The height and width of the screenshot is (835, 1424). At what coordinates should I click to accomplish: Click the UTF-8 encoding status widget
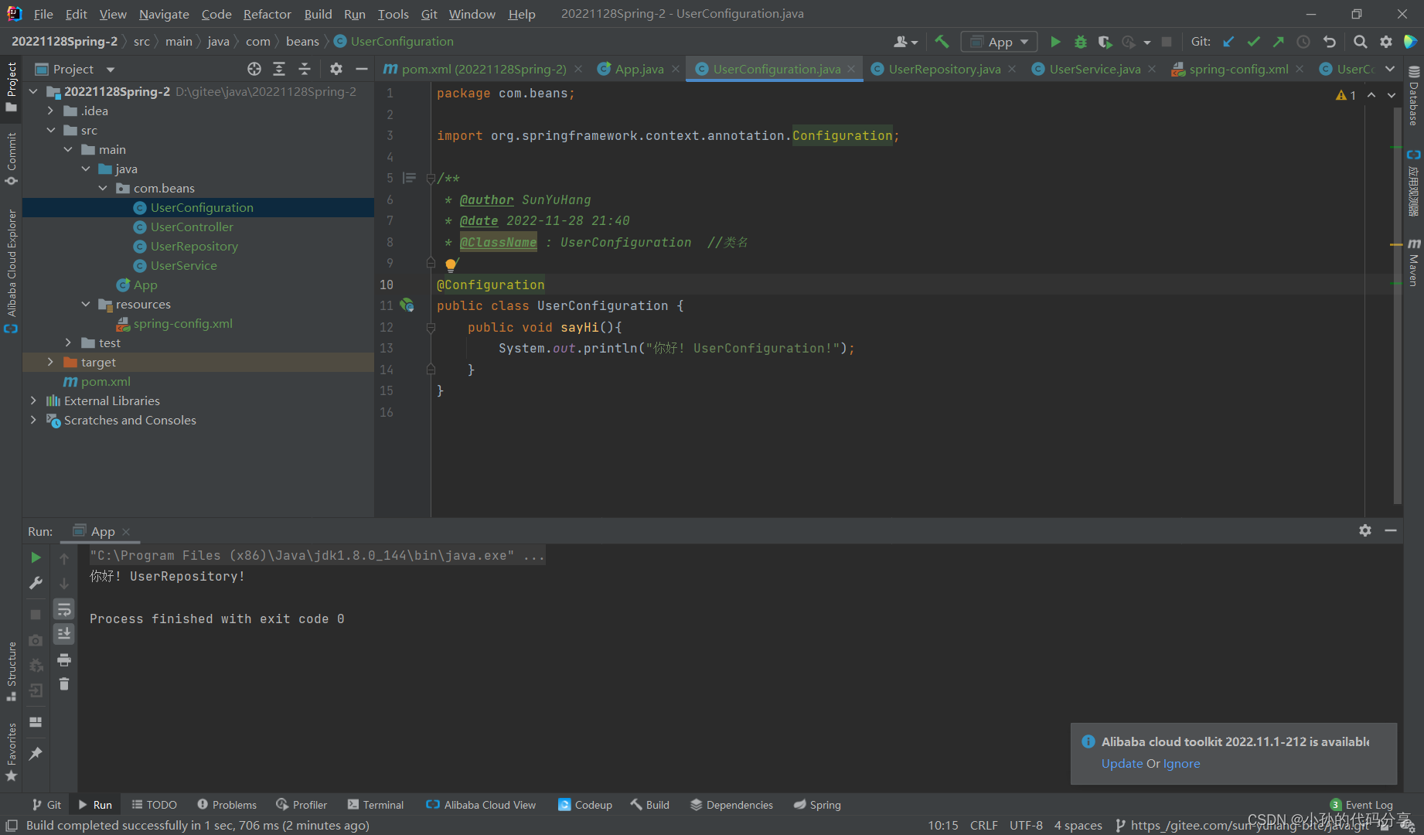coord(1026,825)
